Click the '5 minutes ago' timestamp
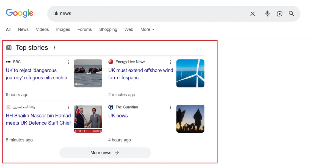This screenshot has width=314, height=167. click(x=19, y=140)
